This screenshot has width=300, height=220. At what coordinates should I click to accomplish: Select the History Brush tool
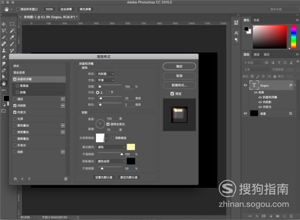[12, 50]
